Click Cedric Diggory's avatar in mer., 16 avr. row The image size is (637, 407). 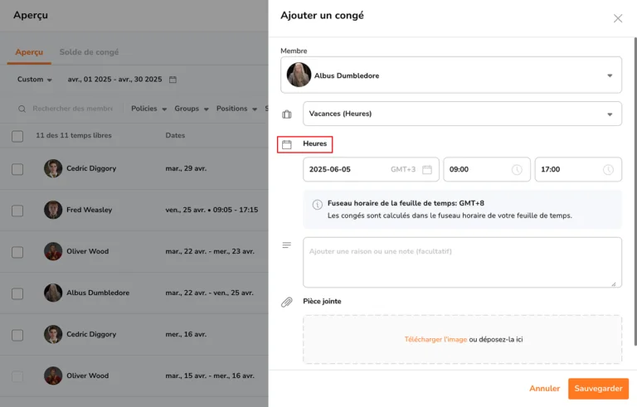(x=53, y=334)
